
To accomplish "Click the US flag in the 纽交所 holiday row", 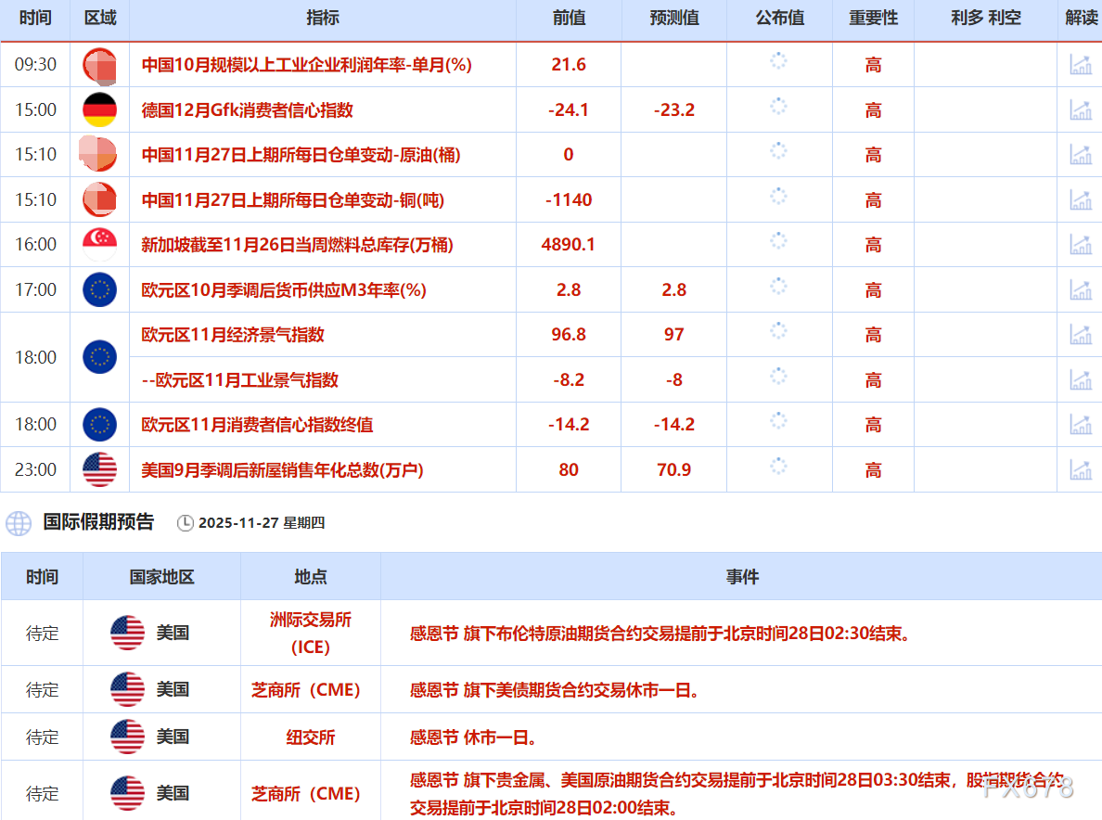I will [x=126, y=737].
